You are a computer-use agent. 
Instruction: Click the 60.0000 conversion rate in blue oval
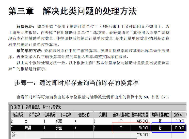(179, 128)
